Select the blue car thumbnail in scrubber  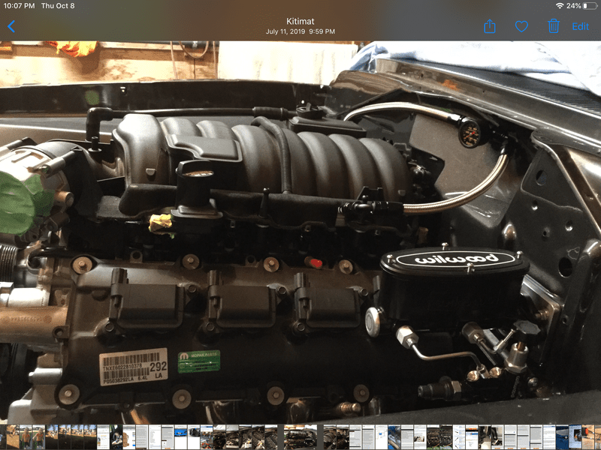click(180, 437)
